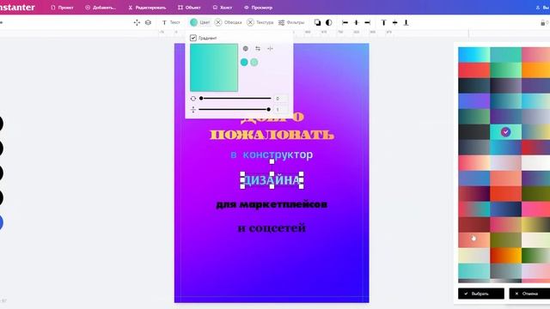Click the scale value field showing 1
Screen dimensions: 550x309
tap(281, 110)
